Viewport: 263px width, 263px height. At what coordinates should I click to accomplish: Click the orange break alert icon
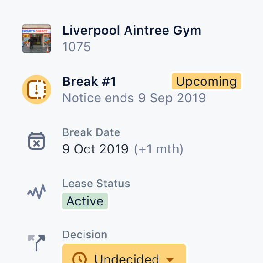(x=37, y=89)
